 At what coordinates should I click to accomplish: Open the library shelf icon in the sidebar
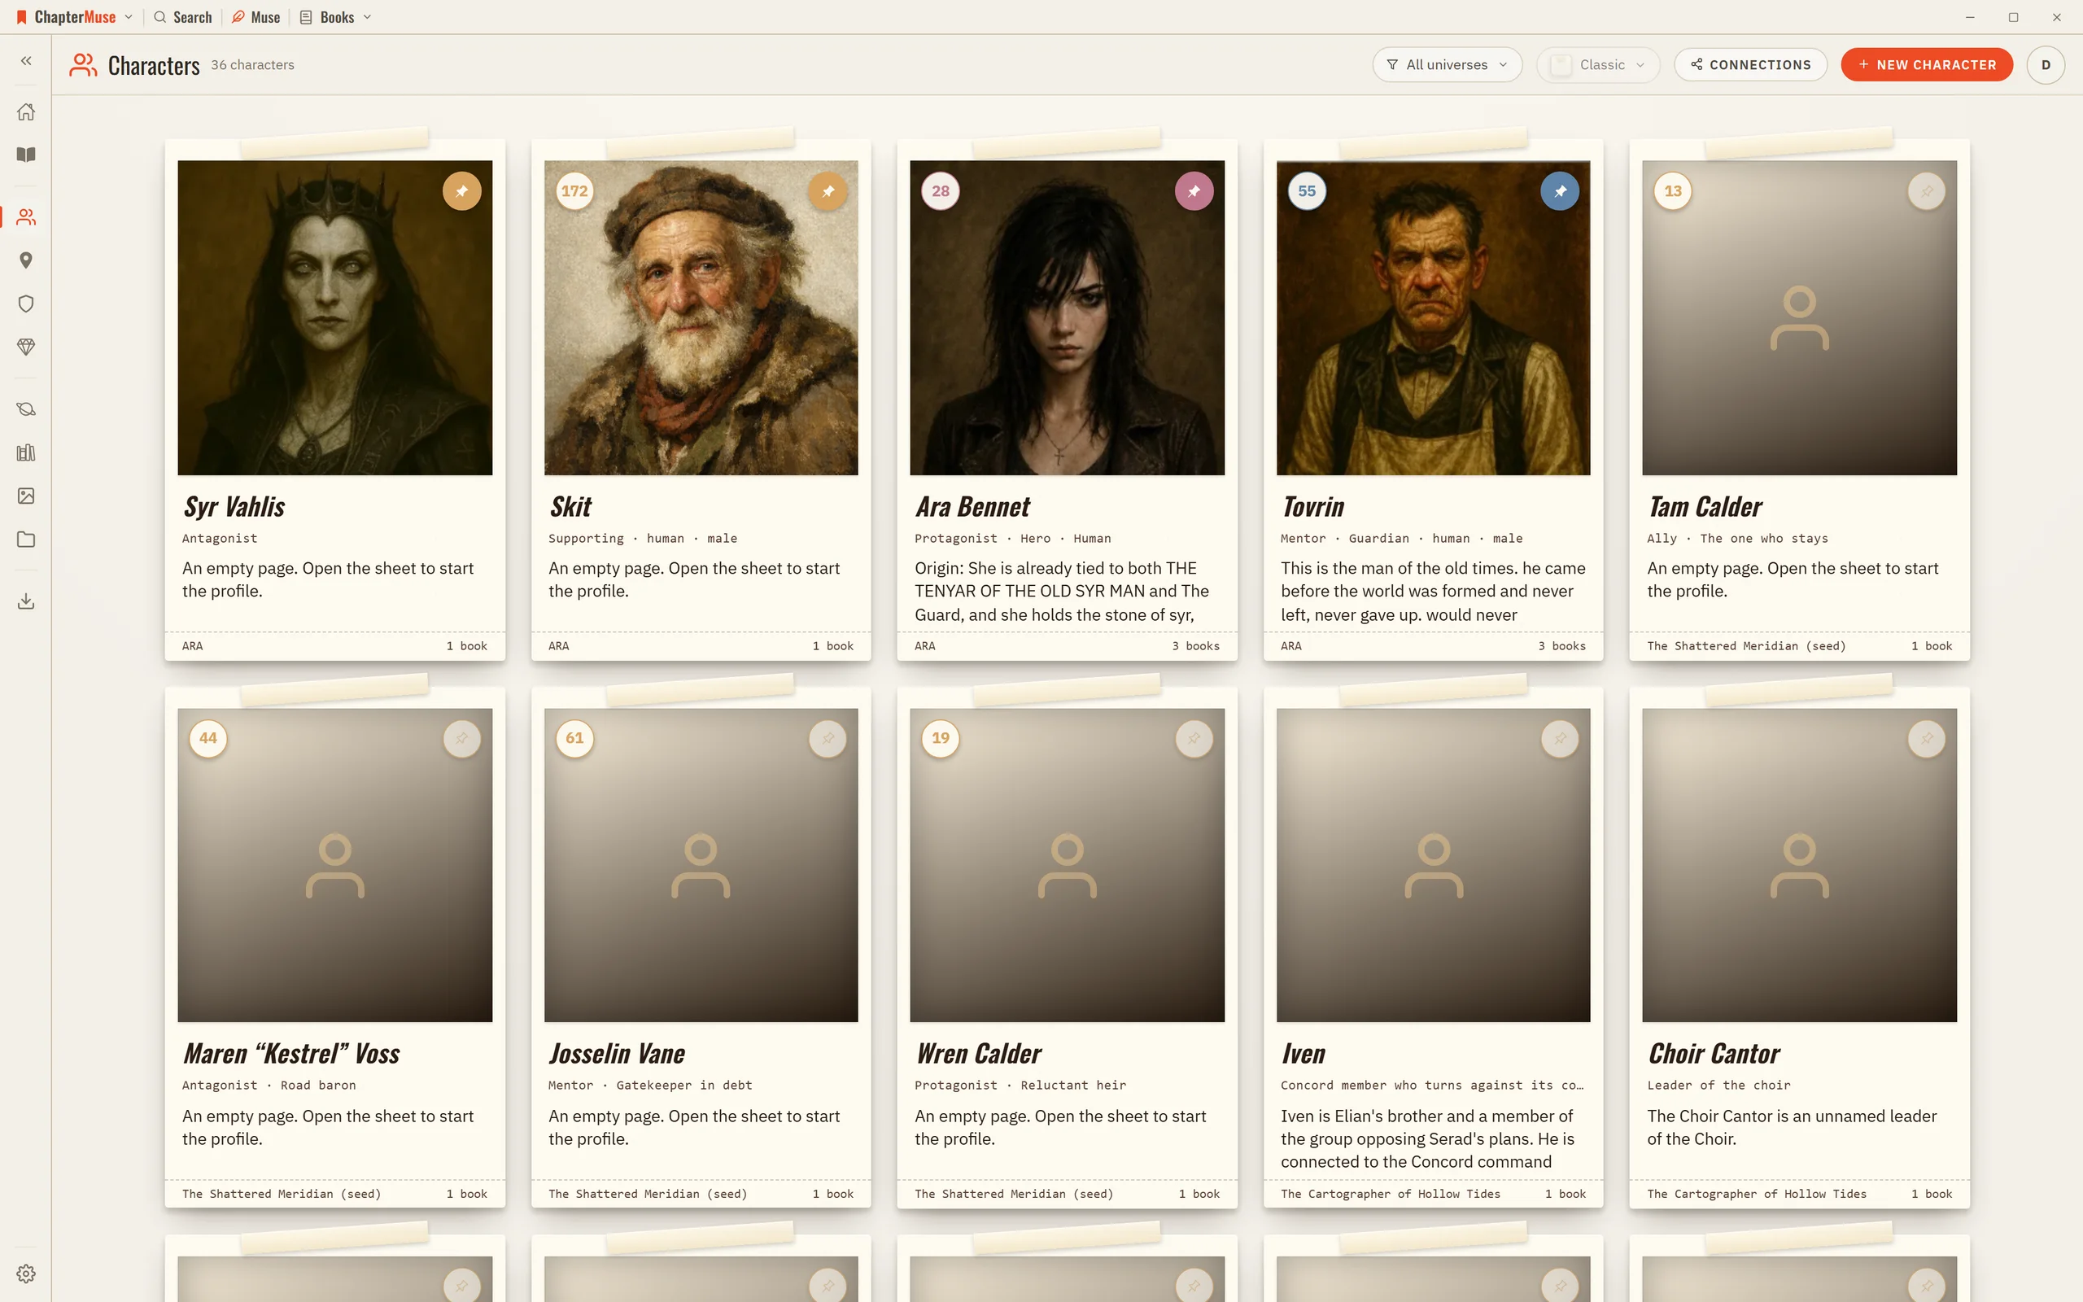pyautogui.click(x=26, y=453)
